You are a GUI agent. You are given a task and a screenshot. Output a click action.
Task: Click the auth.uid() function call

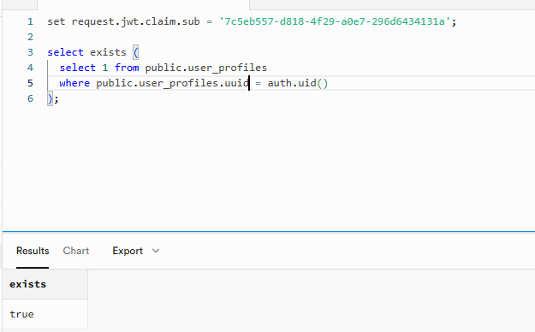(x=298, y=83)
